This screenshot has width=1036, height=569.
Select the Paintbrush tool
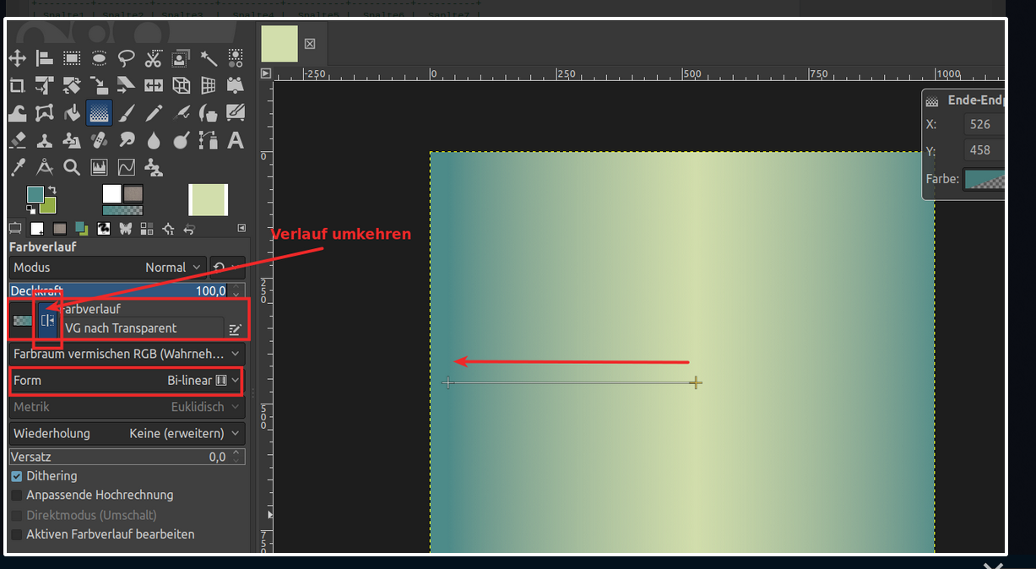click(127, 112)
